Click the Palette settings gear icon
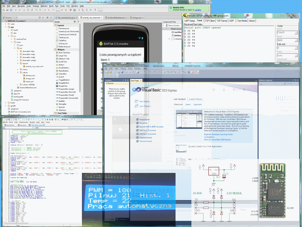Viewport: 302px width, 227px height. (75, 22)
